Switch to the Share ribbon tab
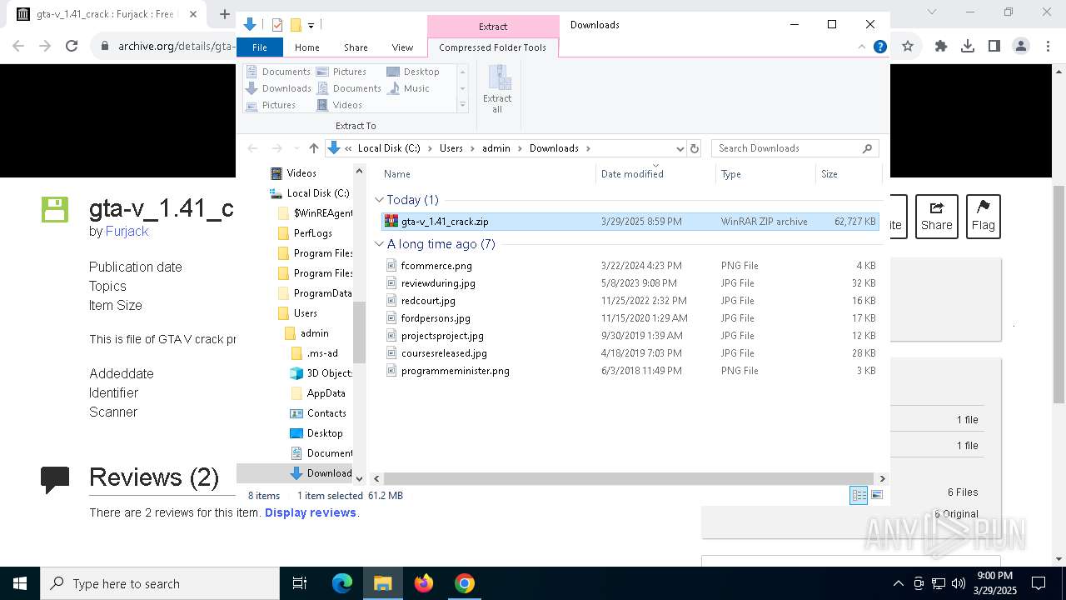Image resolution: width=1066 pixels, height=600 pixels. (x=356, y=47)
